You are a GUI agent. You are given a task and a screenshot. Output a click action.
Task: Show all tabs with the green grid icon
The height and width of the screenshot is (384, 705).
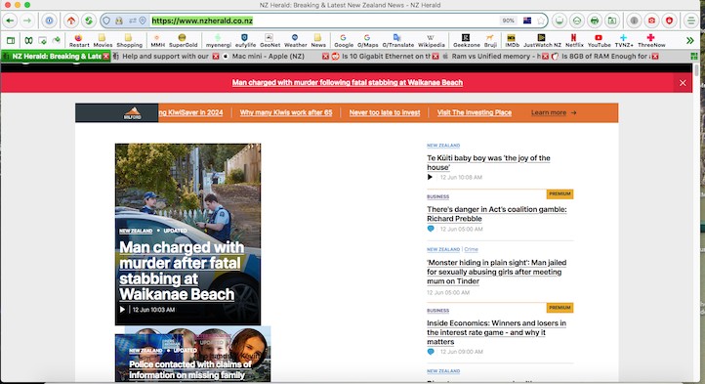pos(694,57)
